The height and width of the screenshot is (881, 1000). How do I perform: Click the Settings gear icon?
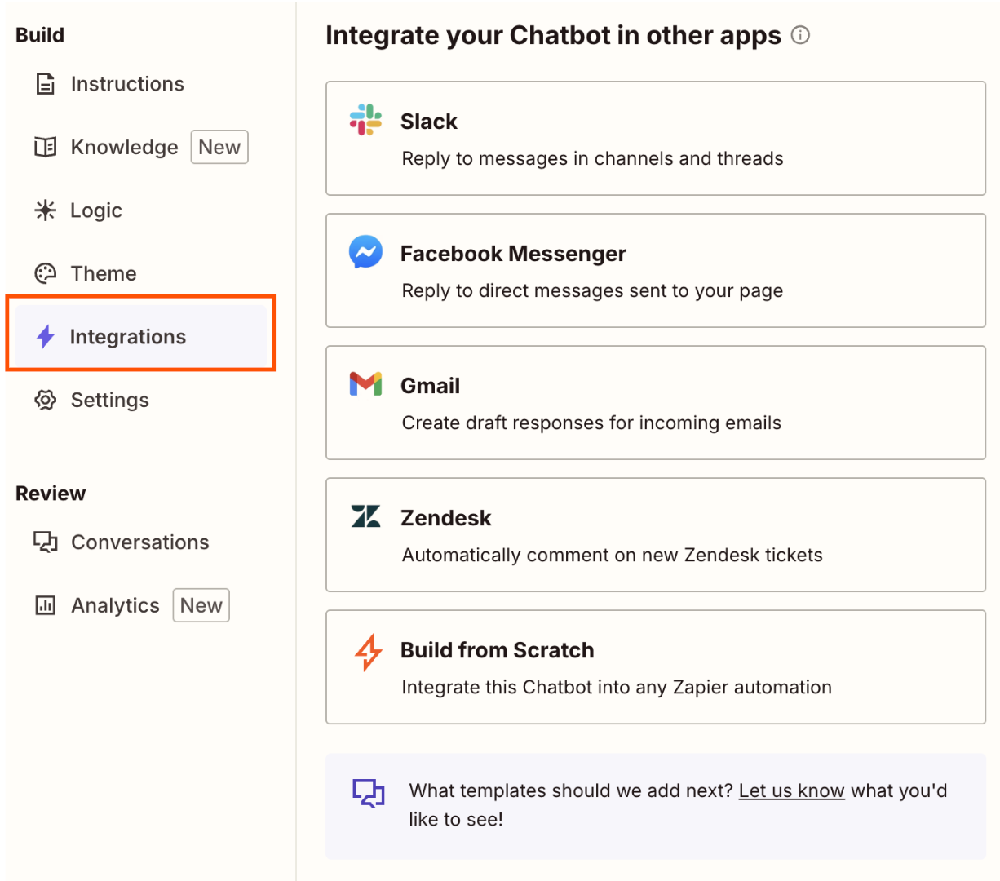tap(46, 400)
